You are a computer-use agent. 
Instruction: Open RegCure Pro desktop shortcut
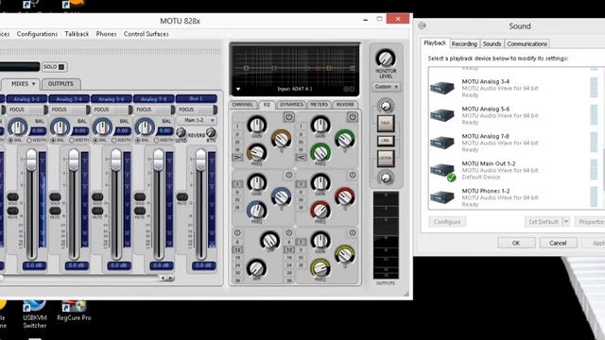(x=74, y=311)
